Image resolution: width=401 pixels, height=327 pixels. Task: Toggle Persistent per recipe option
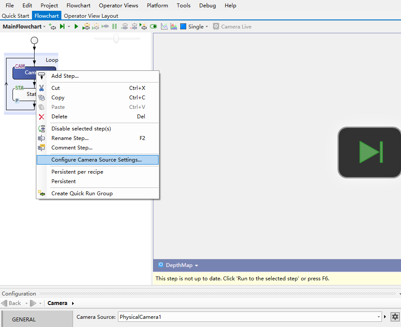coord(77,172)
